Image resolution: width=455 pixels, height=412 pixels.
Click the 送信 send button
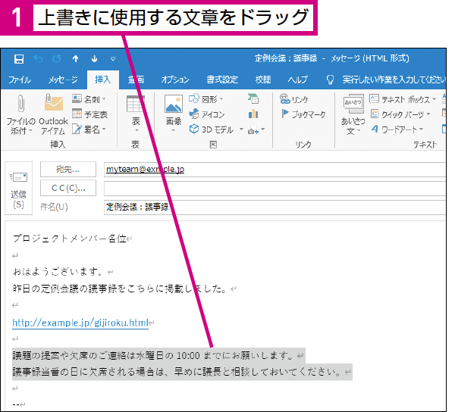coord(18,189)
